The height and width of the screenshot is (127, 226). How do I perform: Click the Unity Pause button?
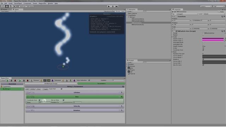coord(113,6)
